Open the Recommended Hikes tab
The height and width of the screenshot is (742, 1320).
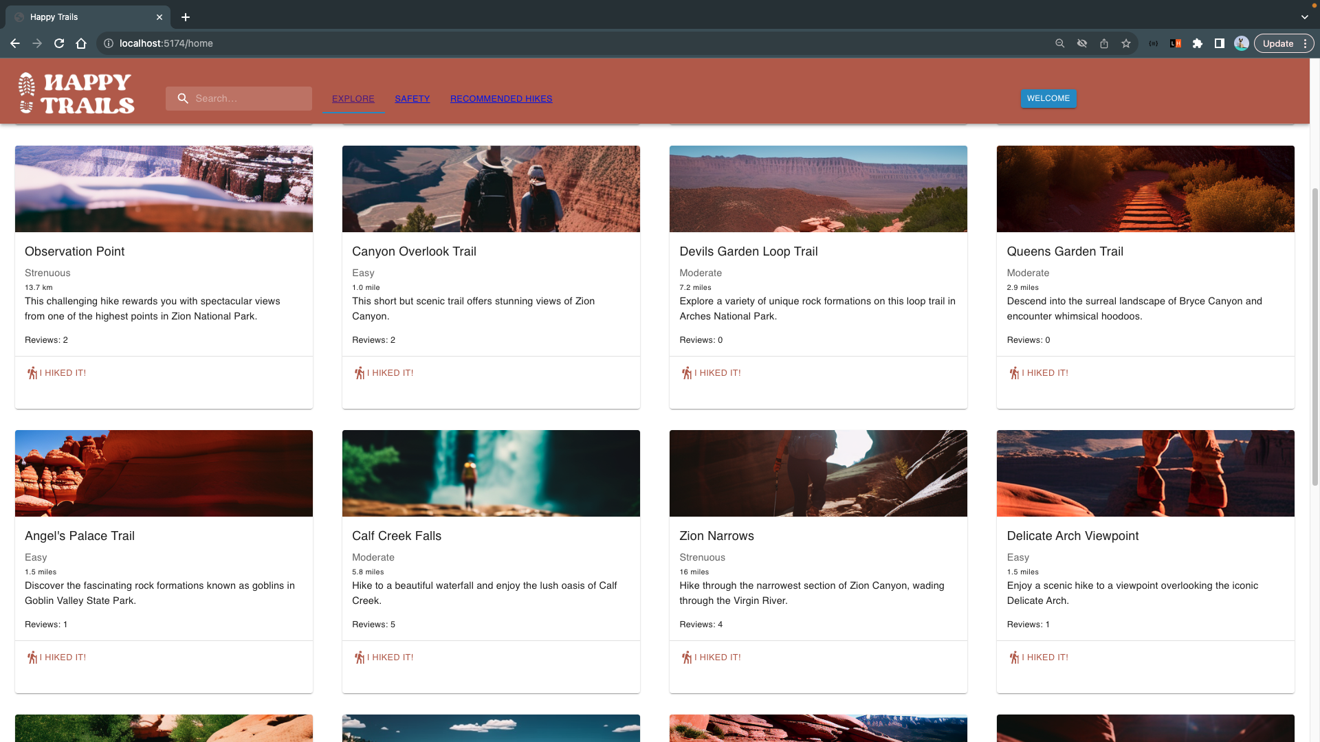(500, 98)
